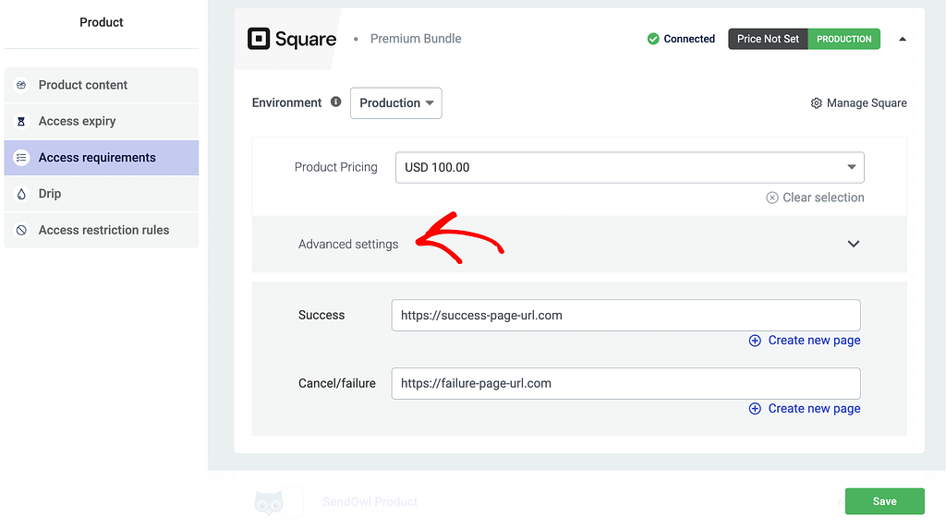Viewport: 946px width, 528px height.
Task: Click the Cancel/failure URL input field
Action: coord(625,383)
